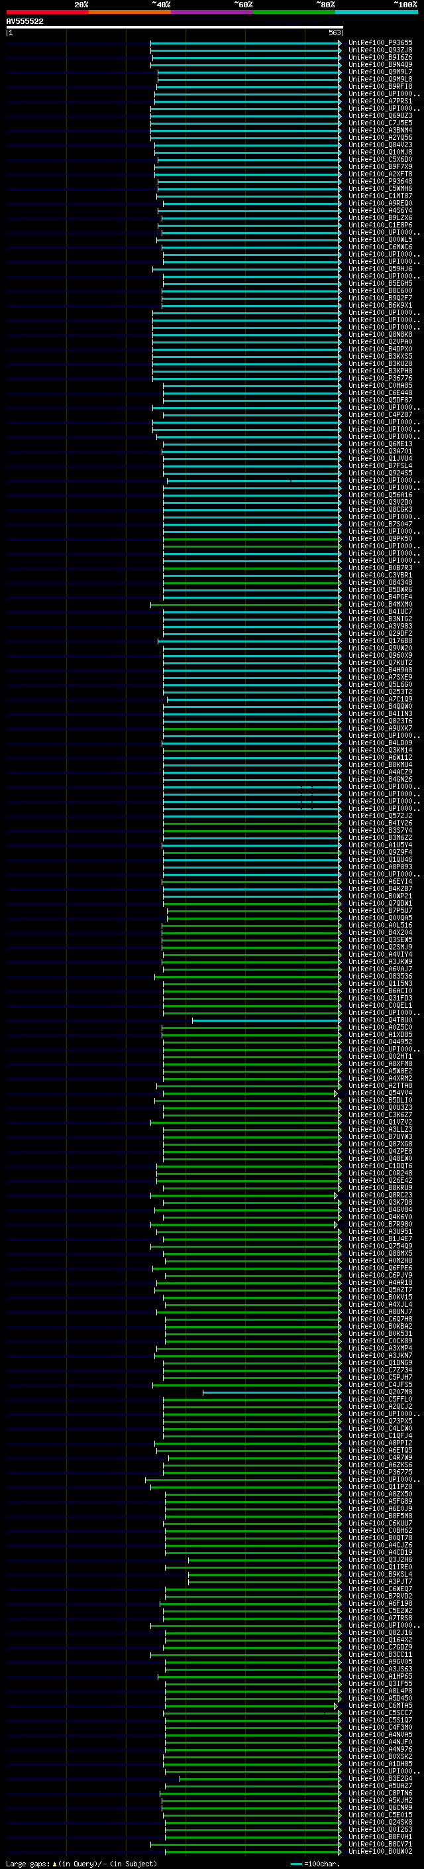
Task: Click label UniRef100_O83536
Action: pyautogui.click(x=380, y=977)
